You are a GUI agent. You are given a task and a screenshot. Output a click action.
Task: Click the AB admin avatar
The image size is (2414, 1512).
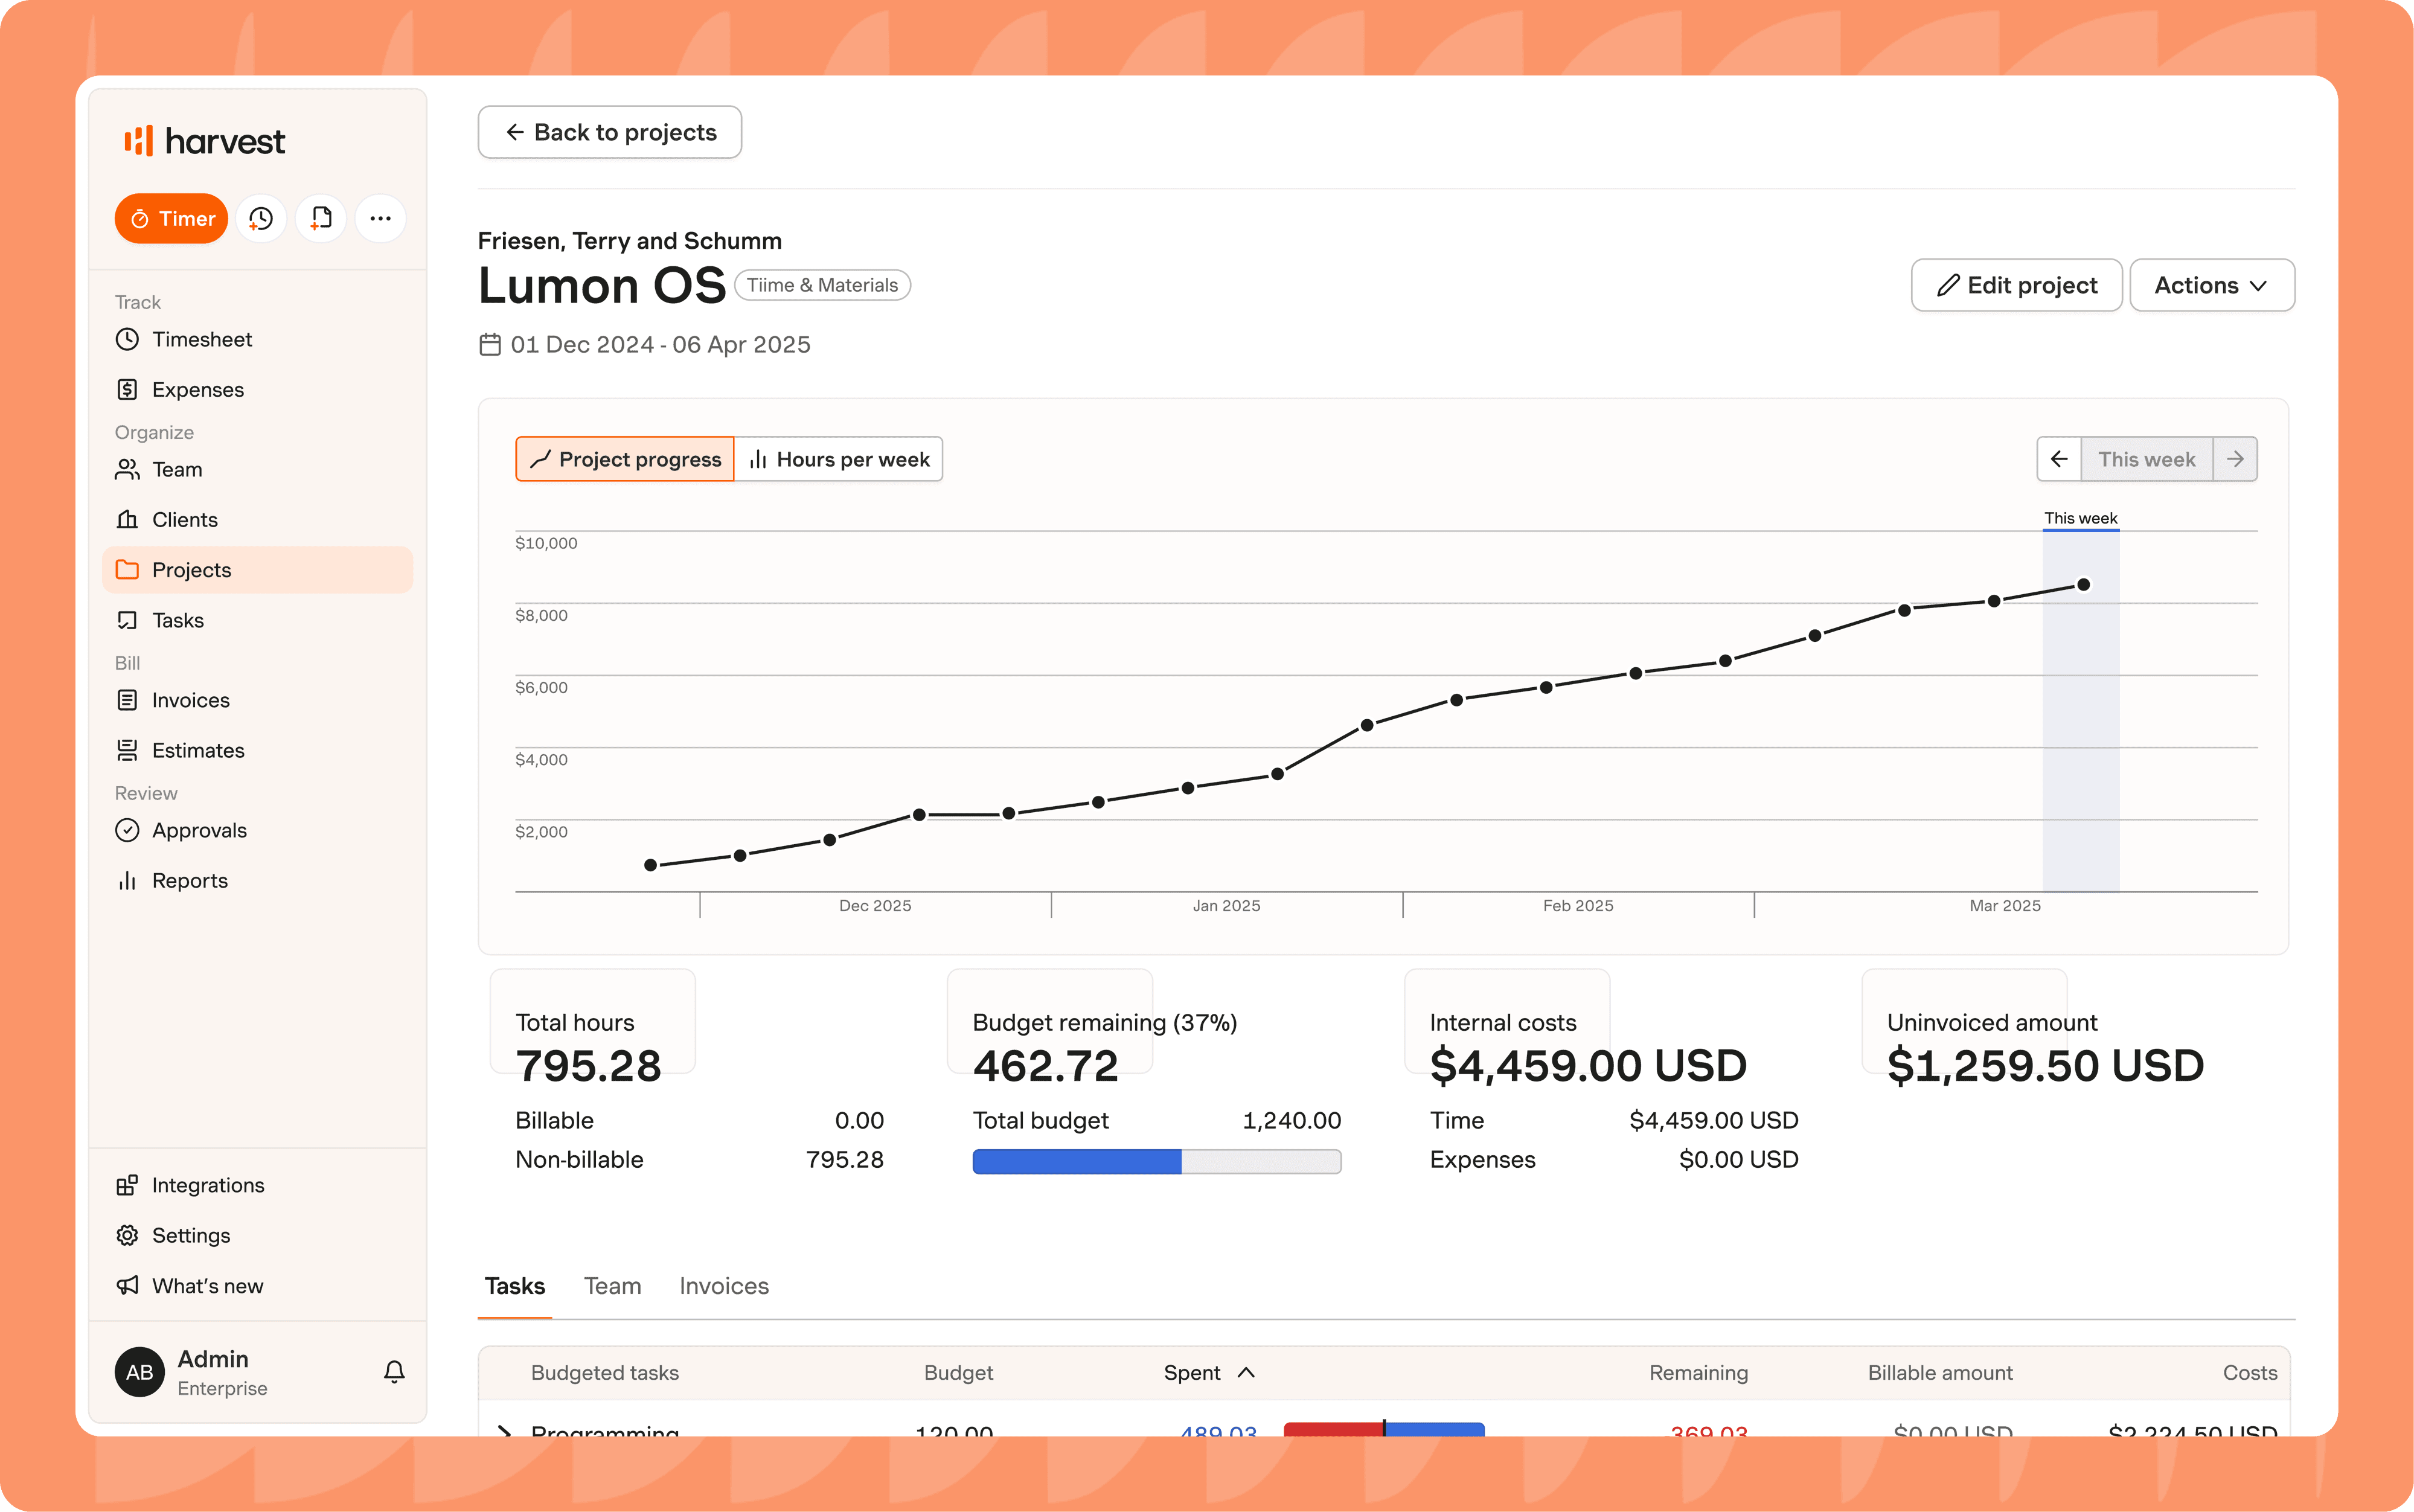point(139,1371)
